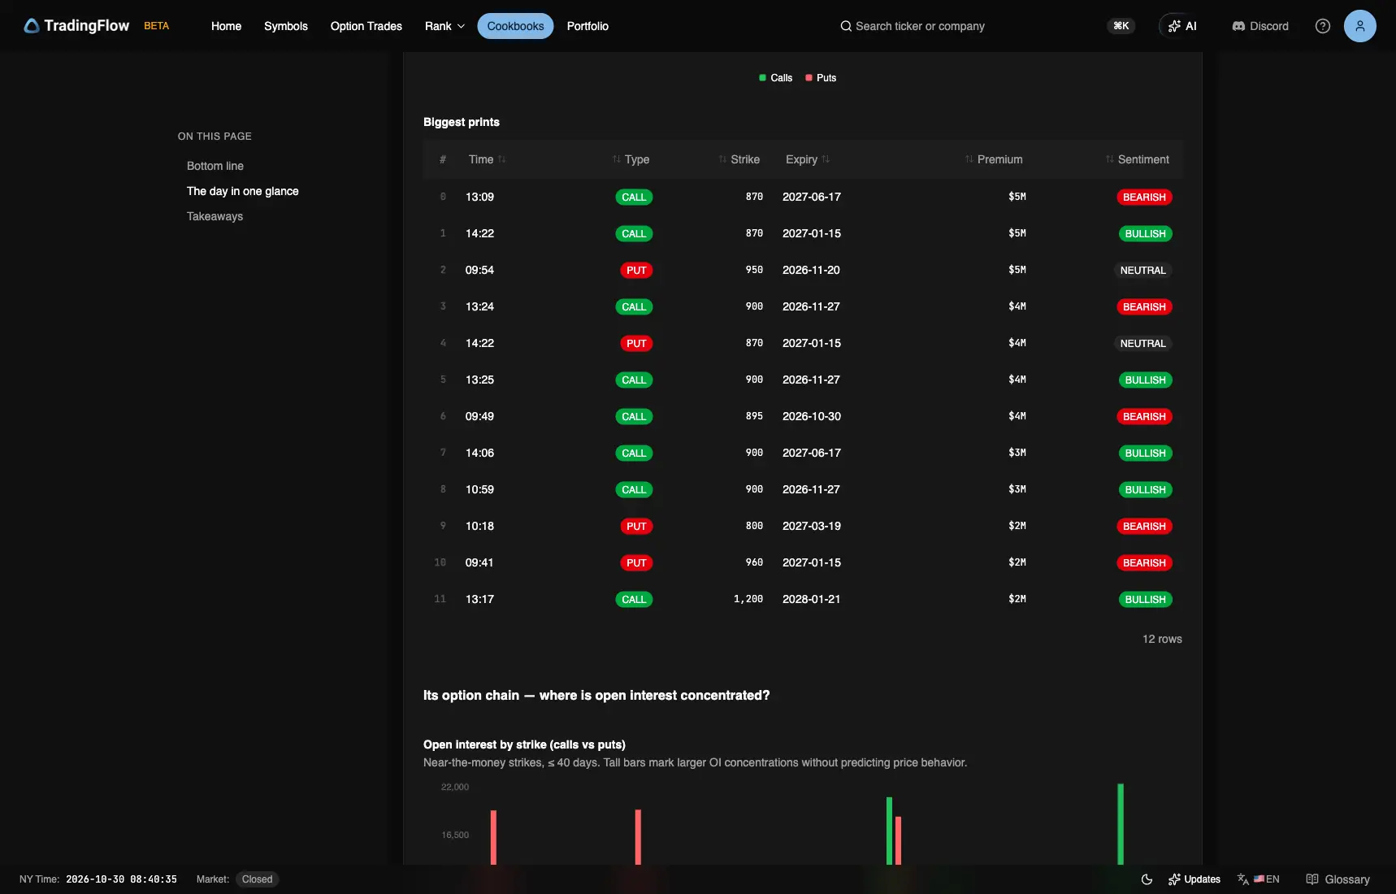Click the 1,200 strike cell
Viewport: 1396px width, 894px height.
(x=748, y=599)
